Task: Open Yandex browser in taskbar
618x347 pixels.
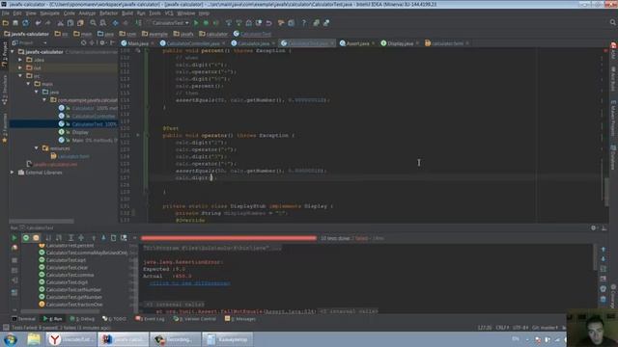Action: pyautogui.click(x=70, y=339)
